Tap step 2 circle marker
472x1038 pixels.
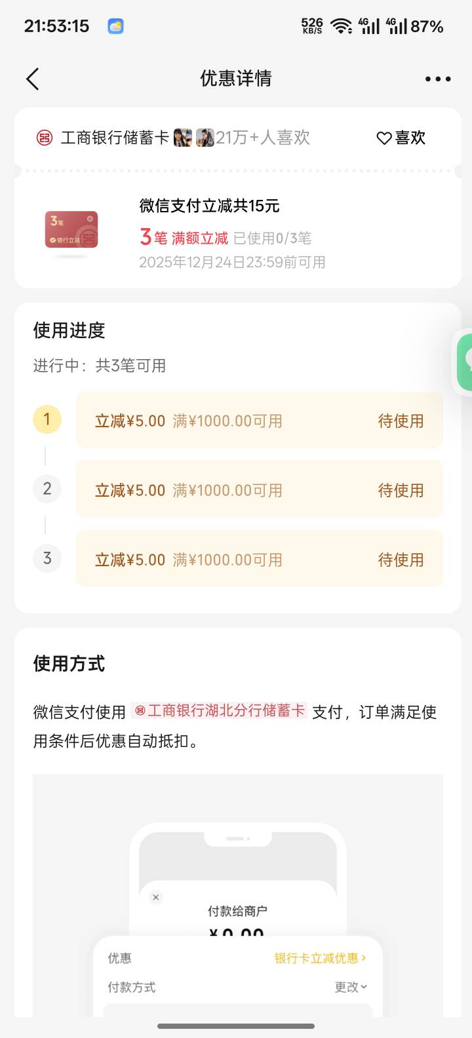(47, 489)
